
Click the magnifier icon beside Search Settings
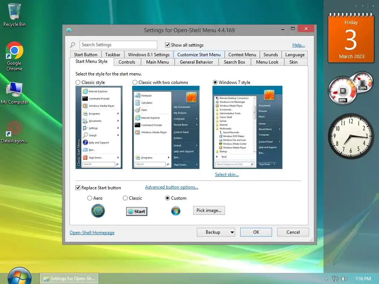coord(73,45)
